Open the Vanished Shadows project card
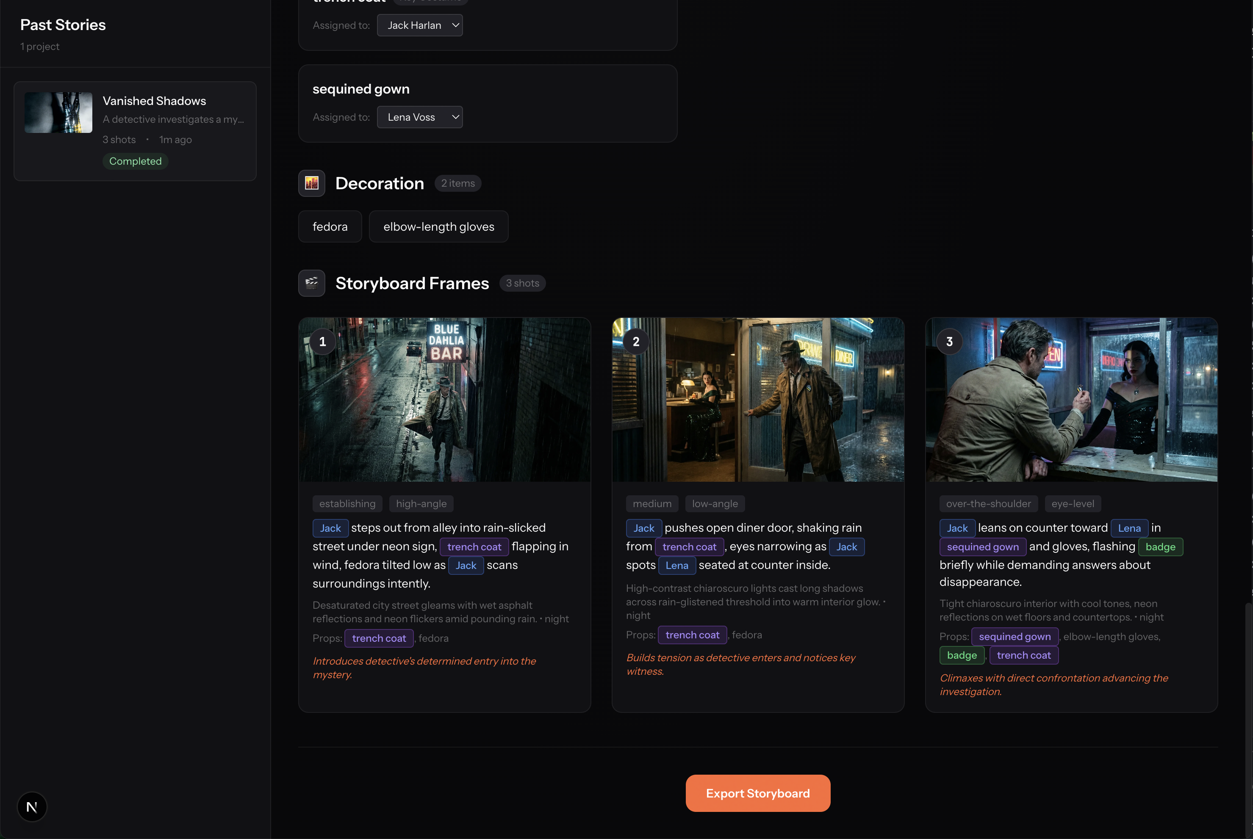The width and height of the screenshot is (1253, 839). 154,101
